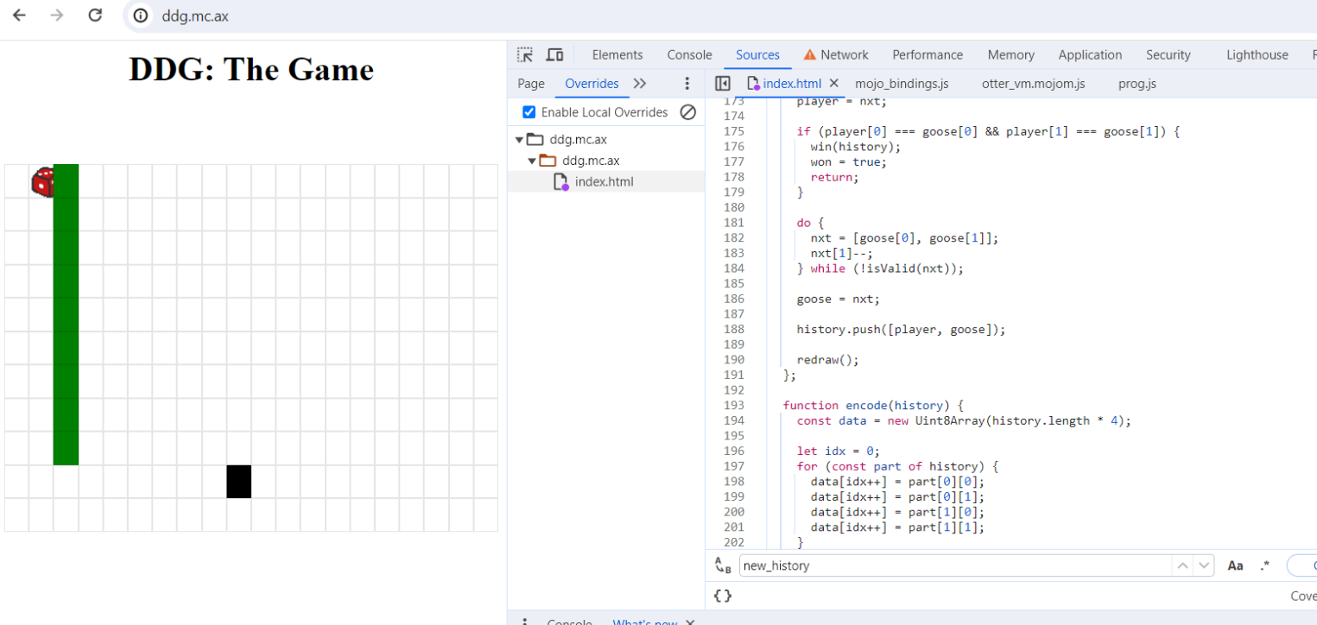Collapse the top ddg.mc.ax tree folder

[x=519, y=140]
